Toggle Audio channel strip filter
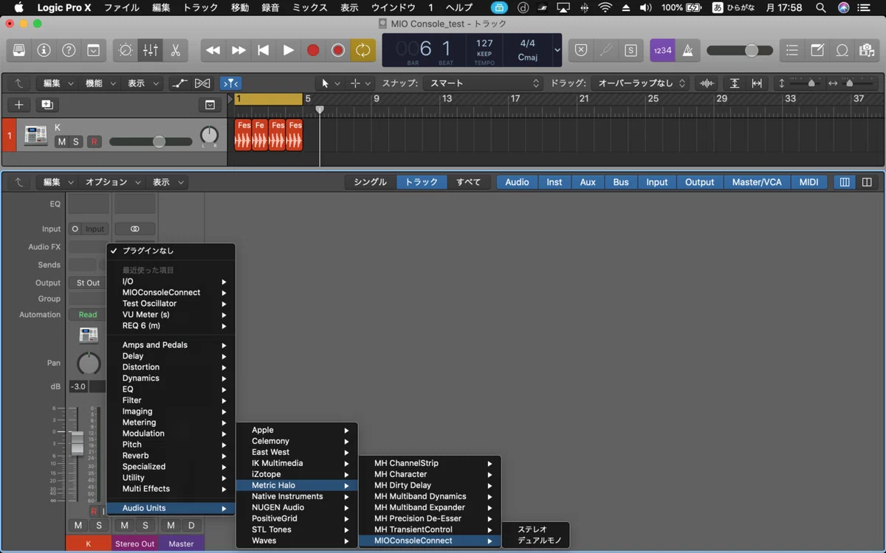This screenshot has width=886, height=553. 517,182
